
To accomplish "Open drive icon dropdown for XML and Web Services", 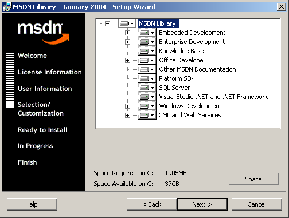I will pos(147,115).
